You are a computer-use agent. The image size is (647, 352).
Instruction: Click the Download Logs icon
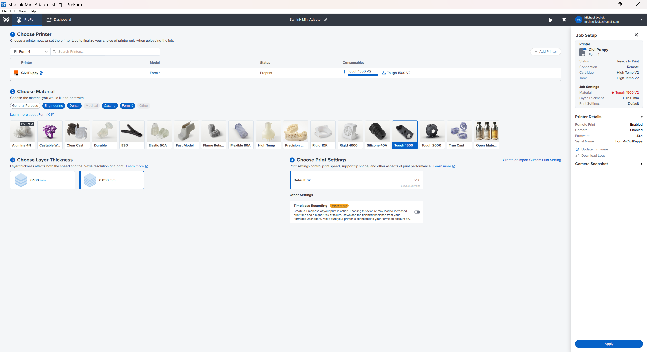click(x=577, y=156)
